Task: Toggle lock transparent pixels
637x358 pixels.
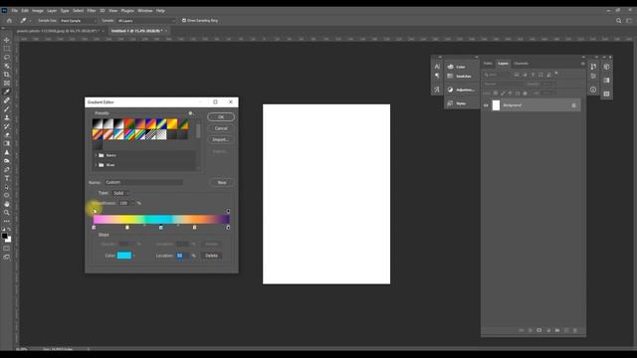Action: click(496, 93)
